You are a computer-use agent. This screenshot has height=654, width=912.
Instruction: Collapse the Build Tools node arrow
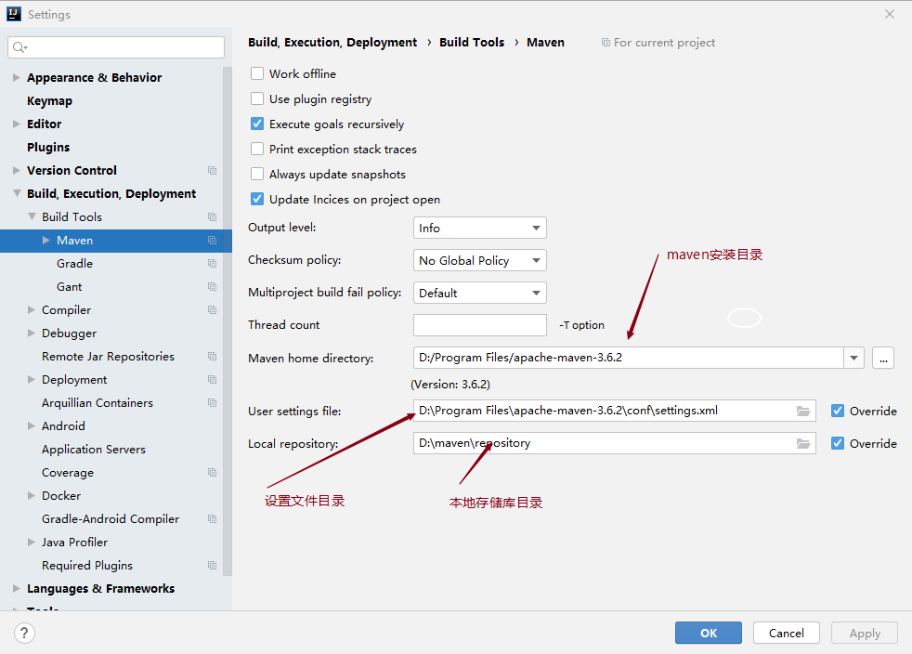32,216
